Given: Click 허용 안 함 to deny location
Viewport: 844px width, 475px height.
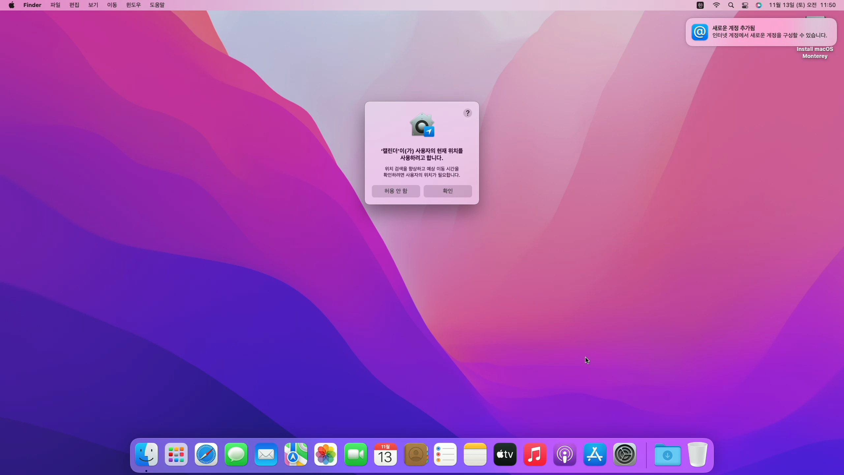Looking at the screenshot, I should [396, 191].
